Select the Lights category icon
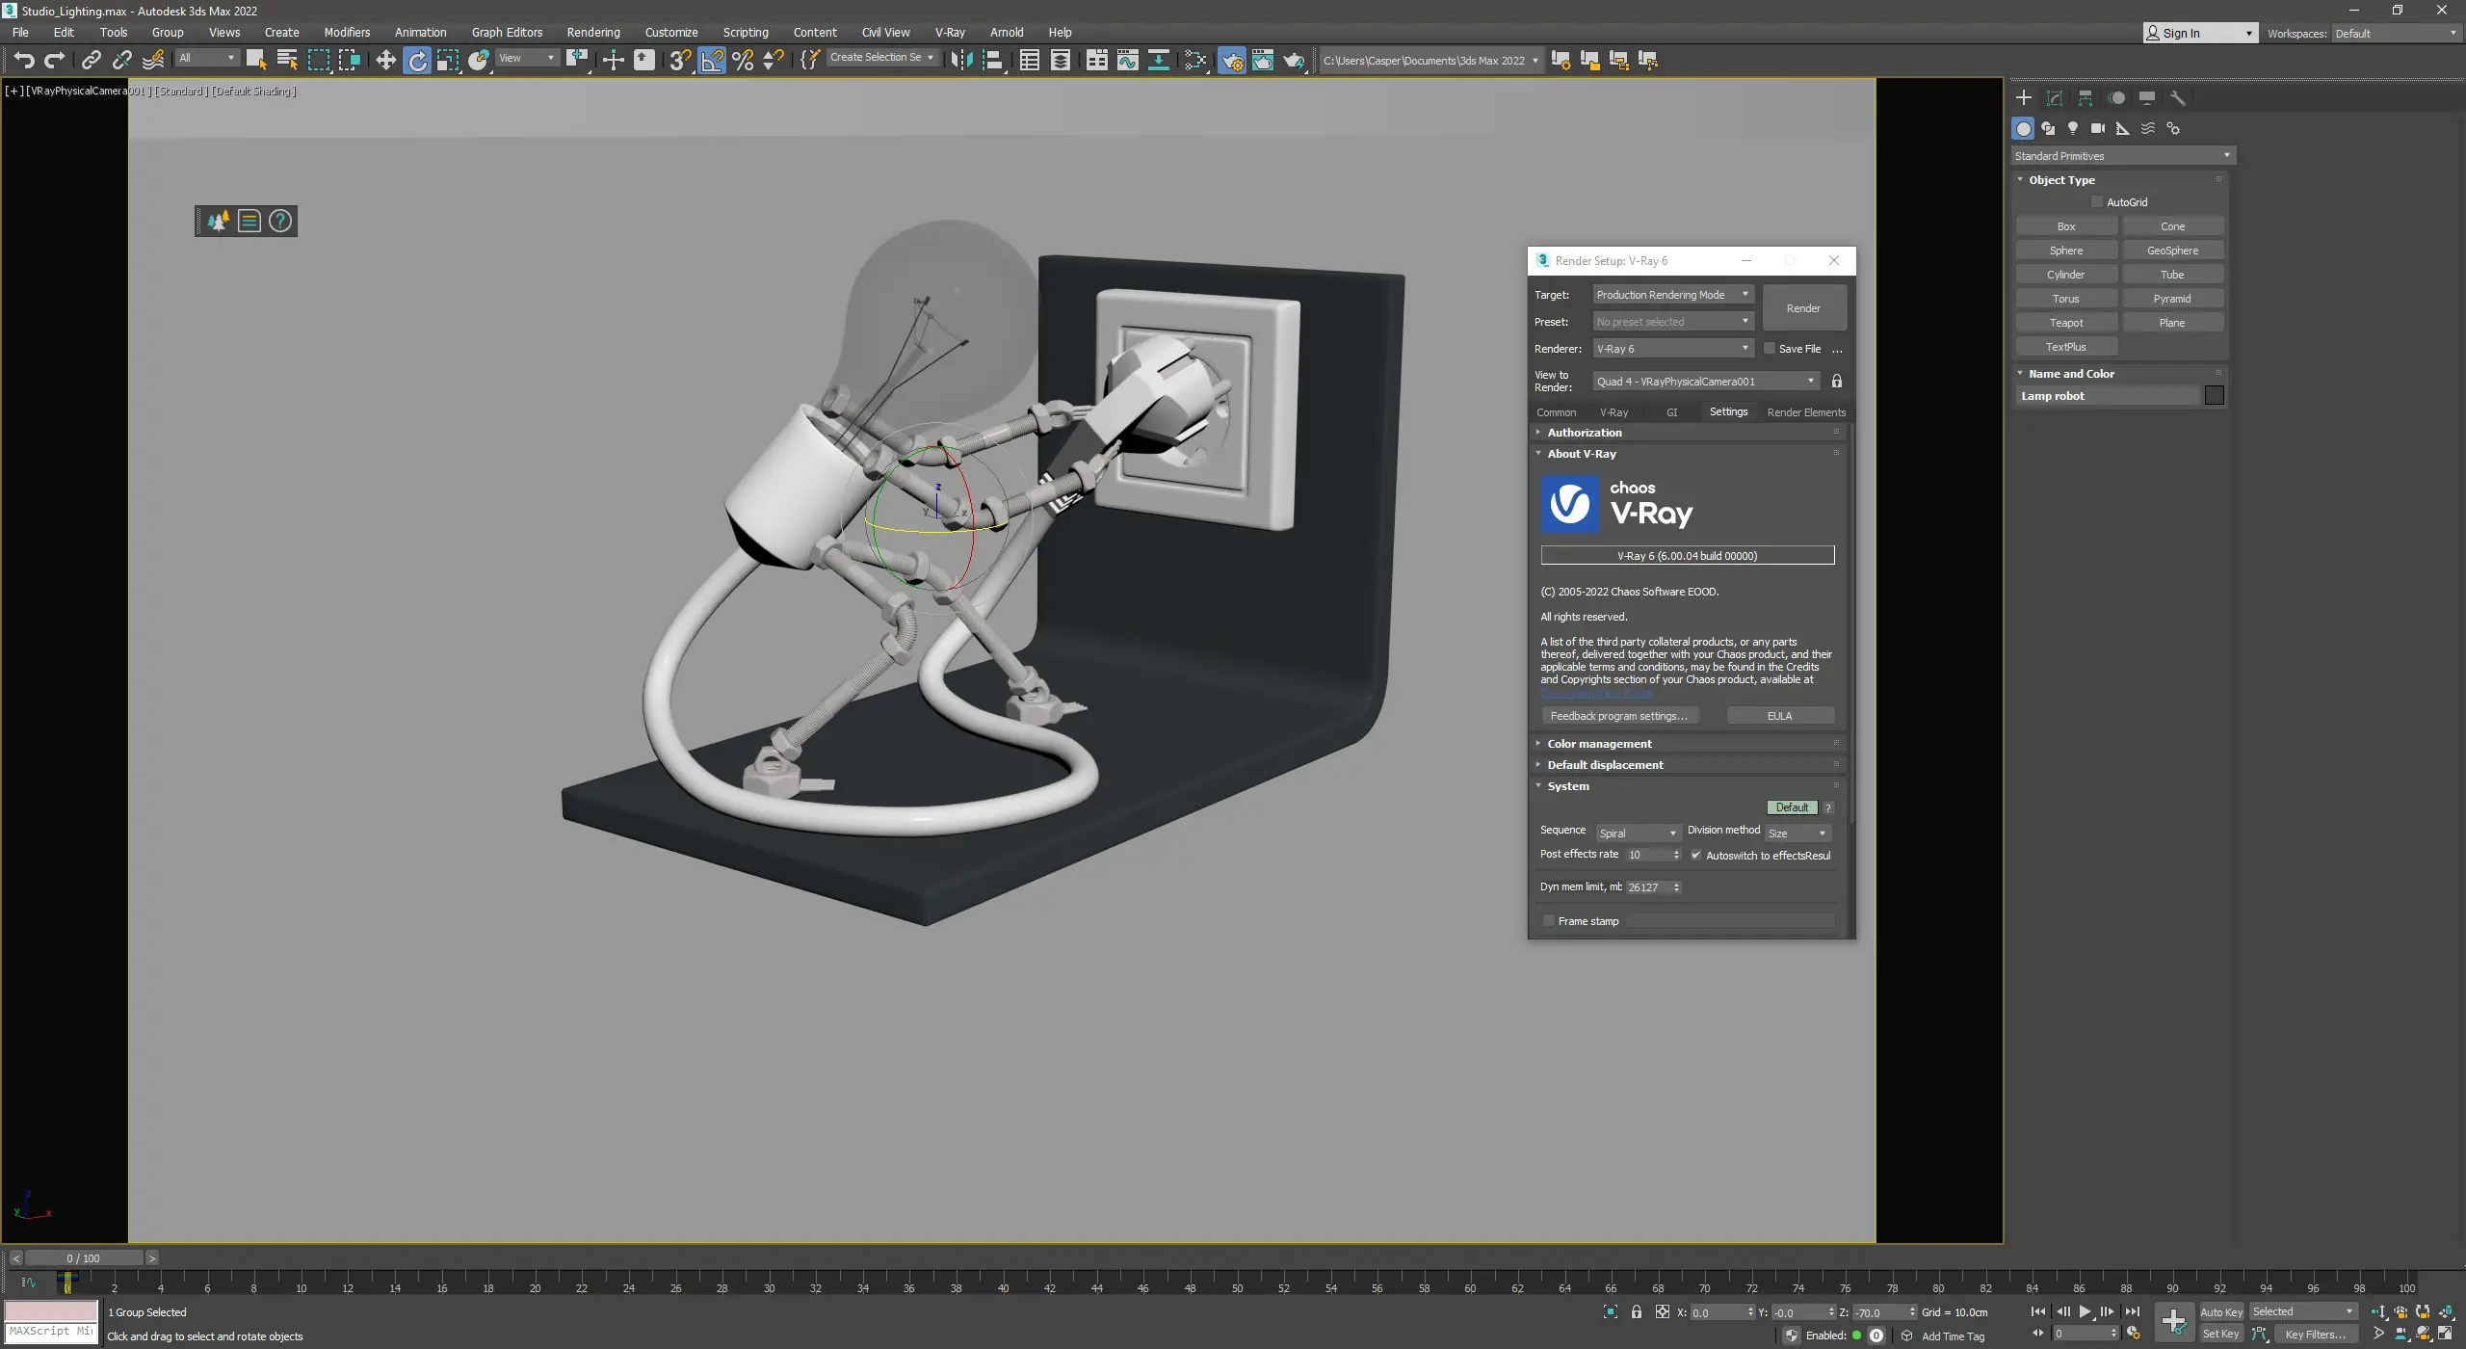The image size is (2466, 1349). tap(2073, 128)
